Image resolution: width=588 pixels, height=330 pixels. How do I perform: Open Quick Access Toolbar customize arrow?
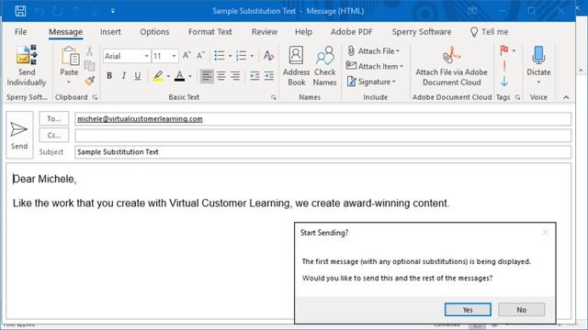113,11
